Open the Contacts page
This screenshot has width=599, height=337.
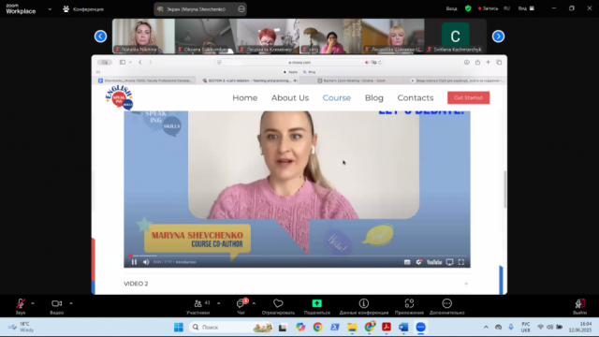416,97
